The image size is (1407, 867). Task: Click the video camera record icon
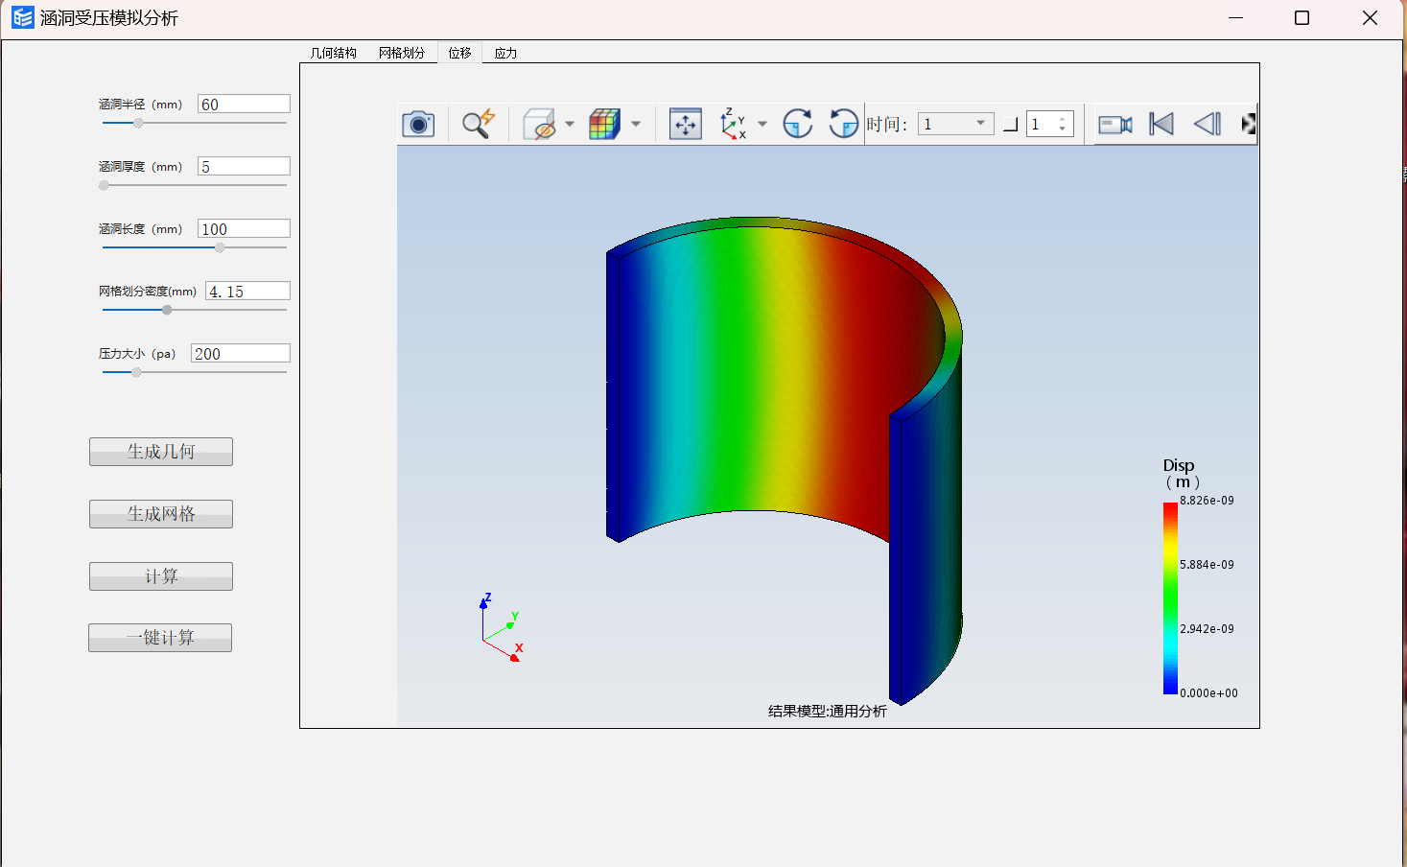pos(1115,124)
